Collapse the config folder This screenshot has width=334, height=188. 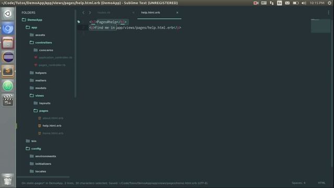click(33, 148)
